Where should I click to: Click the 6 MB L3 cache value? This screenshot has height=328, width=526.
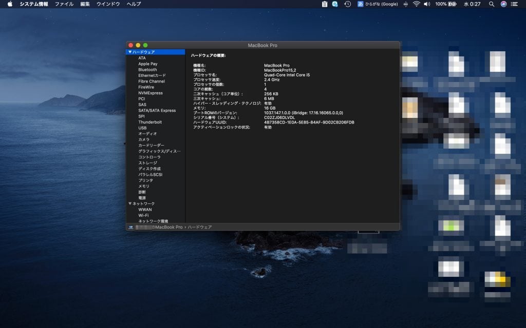click(269, 99)
